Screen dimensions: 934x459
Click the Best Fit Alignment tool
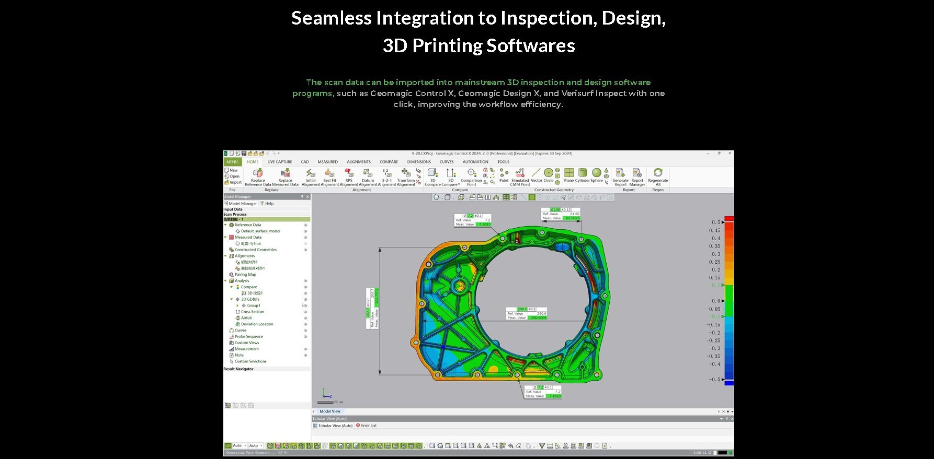click(x=329, y=175)
